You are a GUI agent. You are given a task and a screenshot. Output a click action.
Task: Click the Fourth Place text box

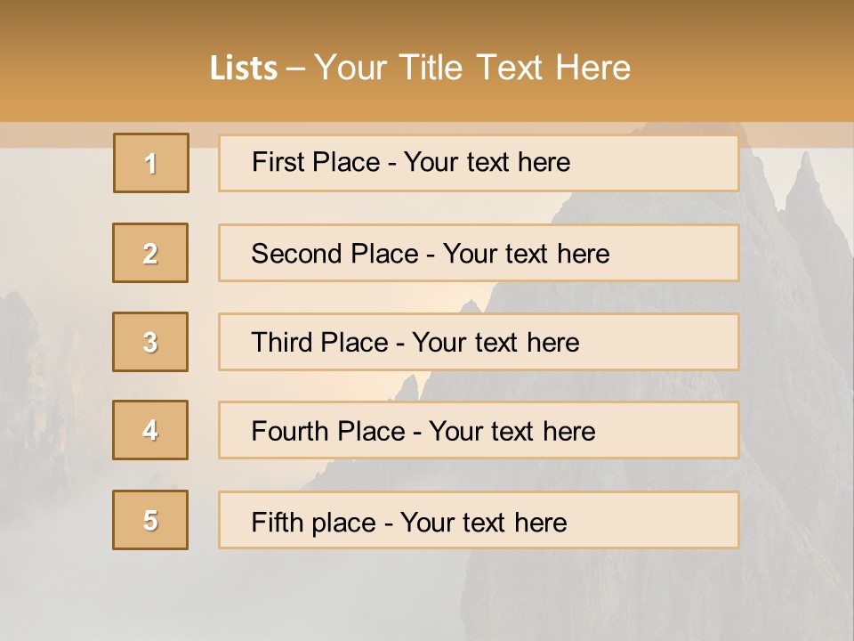(x=479, y=431)
